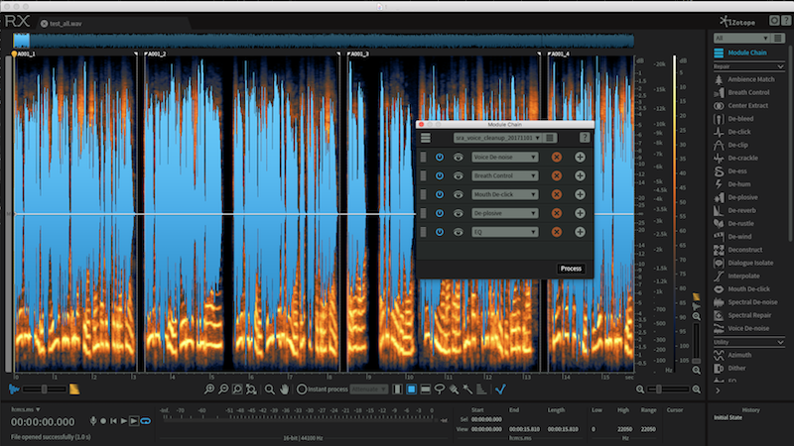Open the Interpolate module
This screenshot has height=446, width=794.
(x=736, y=277)
